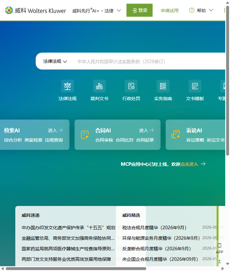This screenshot has height=271, width=230.
Task: Click the search input field
Action: (150, 62)
